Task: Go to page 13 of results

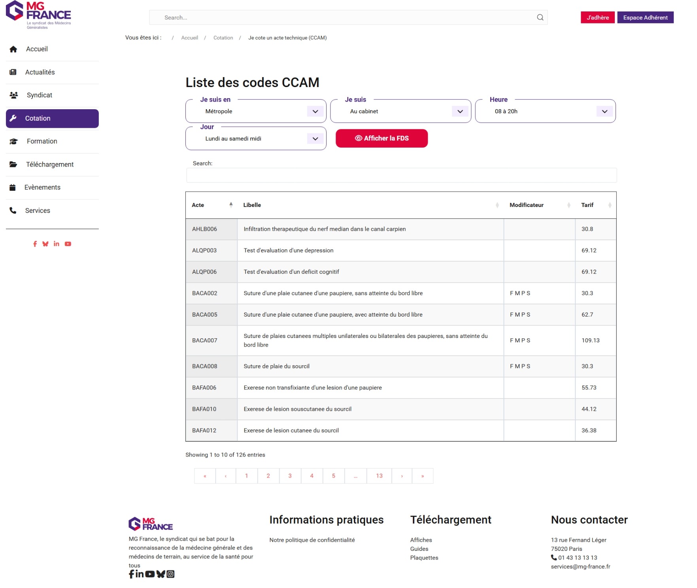Action: pos(379,476)
